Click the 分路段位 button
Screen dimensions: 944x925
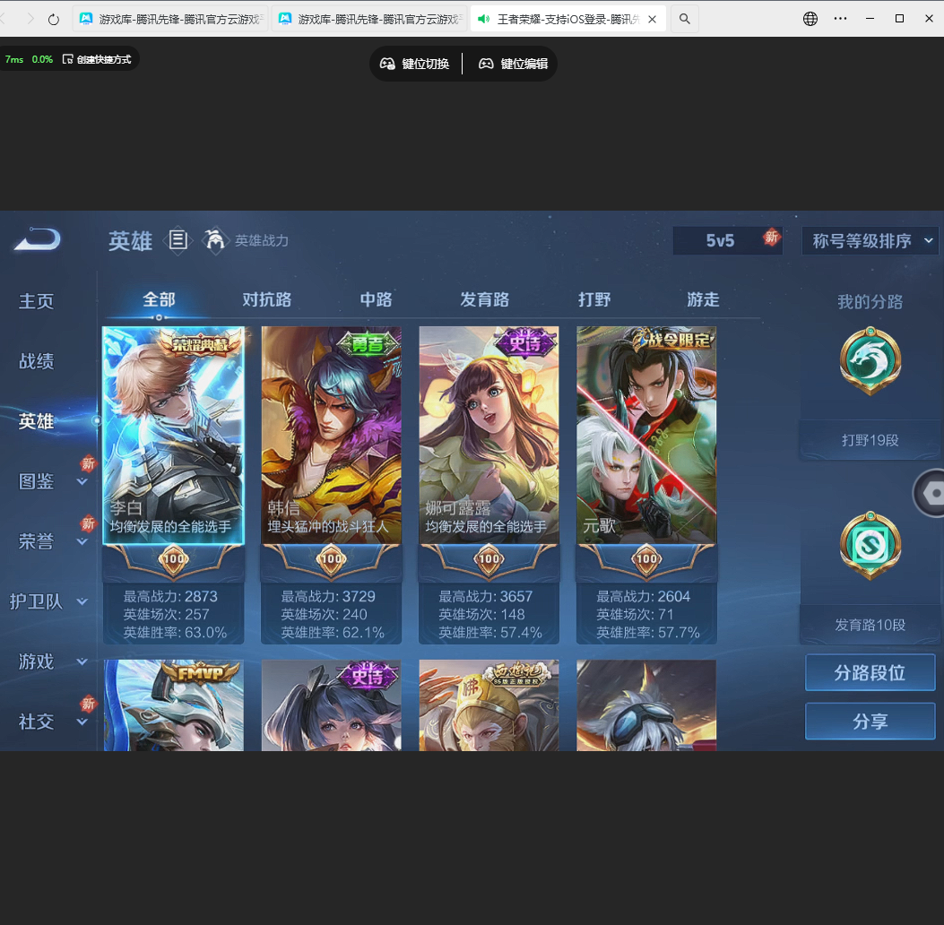[x=870, y=672]
